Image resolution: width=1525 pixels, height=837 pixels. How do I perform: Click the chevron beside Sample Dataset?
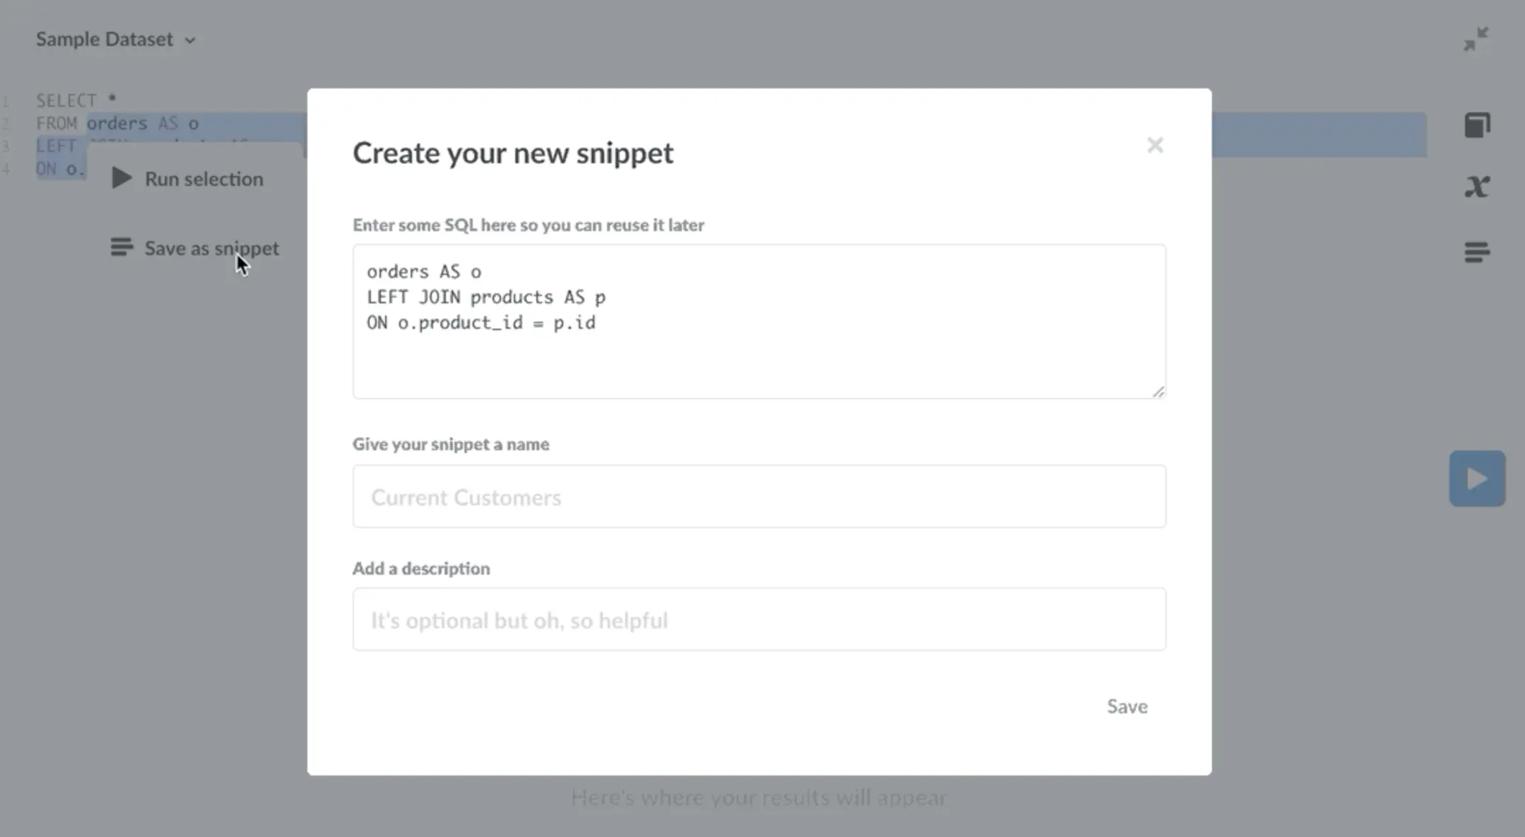click(x=190, y=40)
